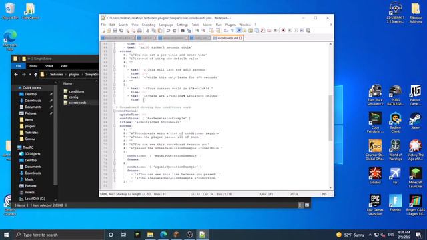Open the View tab in File Explorer

point(64,66)
